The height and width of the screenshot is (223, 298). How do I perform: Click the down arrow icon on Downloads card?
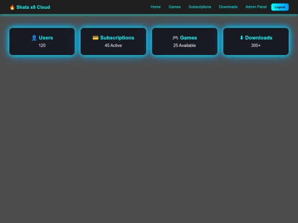241,37
